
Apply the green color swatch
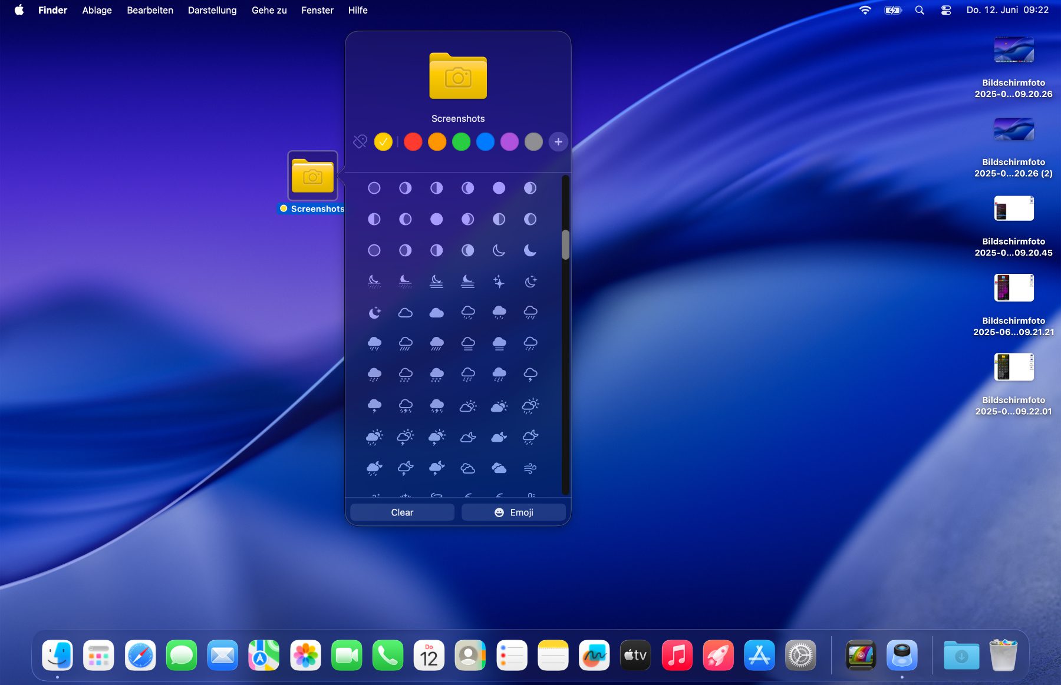click(461, 142)
